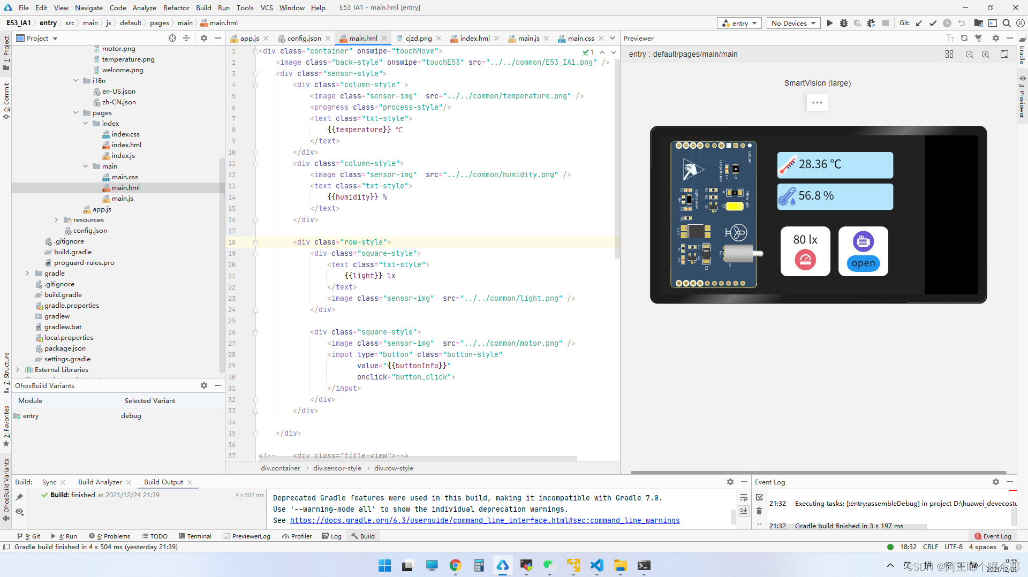This screenshot has height=577, width=1028.
Task: Open Project panel settings gear
Action: (x=204, y=38)
